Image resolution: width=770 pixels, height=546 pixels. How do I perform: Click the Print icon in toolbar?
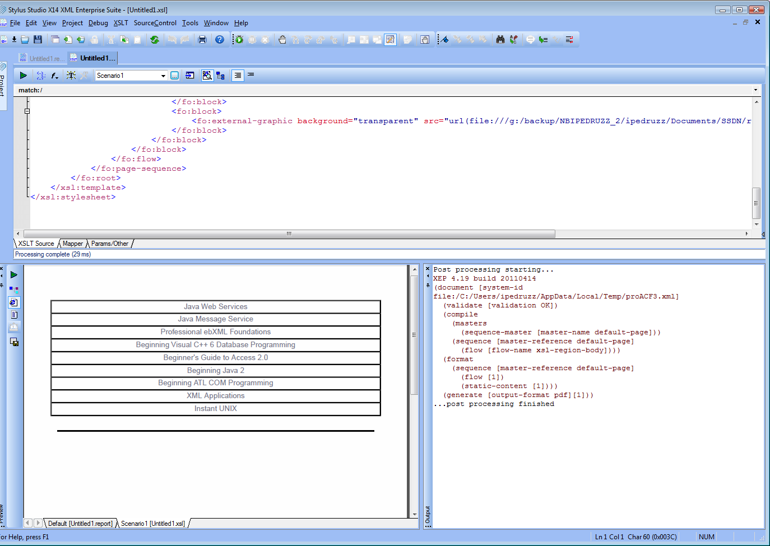coord(202,39)
